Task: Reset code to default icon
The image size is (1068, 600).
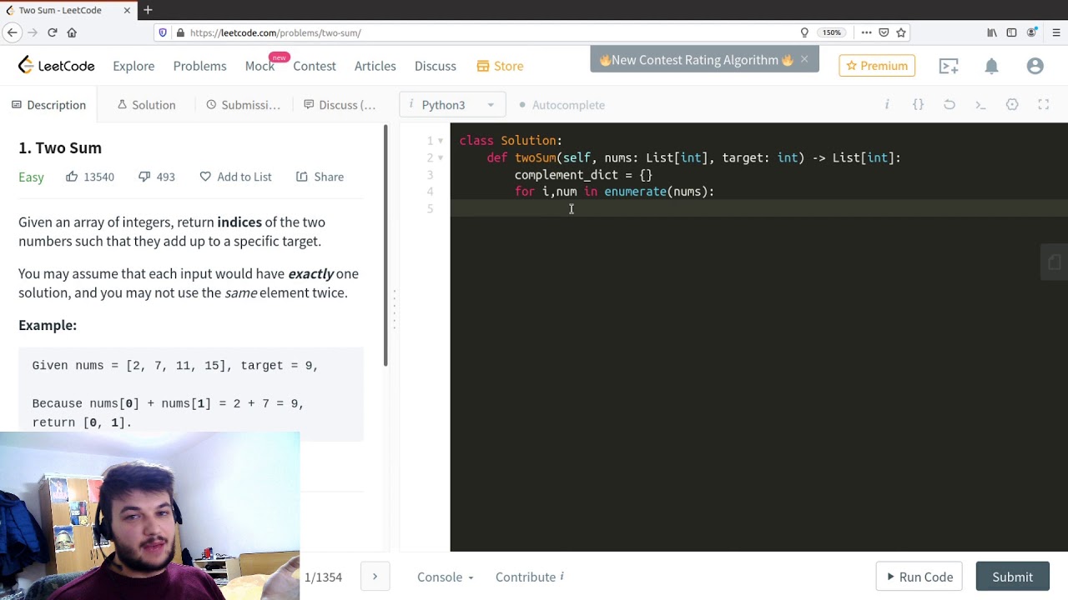Action: (x=950, y=104)
